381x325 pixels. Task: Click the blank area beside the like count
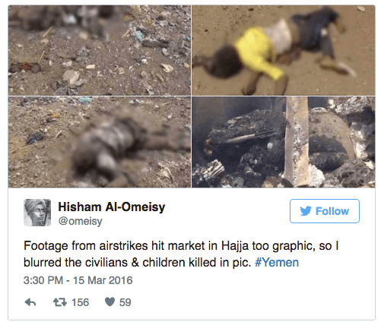point(251,302)
